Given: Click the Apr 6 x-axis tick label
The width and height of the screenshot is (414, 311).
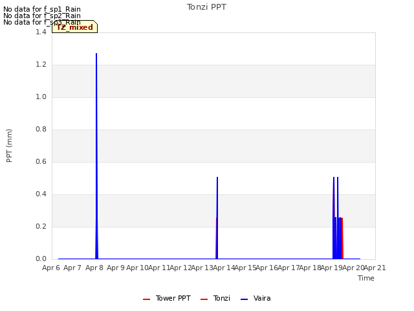Looking at the screenshot, I should 51,268.
